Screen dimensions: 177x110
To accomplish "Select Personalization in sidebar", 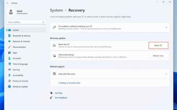I will 26,47.
